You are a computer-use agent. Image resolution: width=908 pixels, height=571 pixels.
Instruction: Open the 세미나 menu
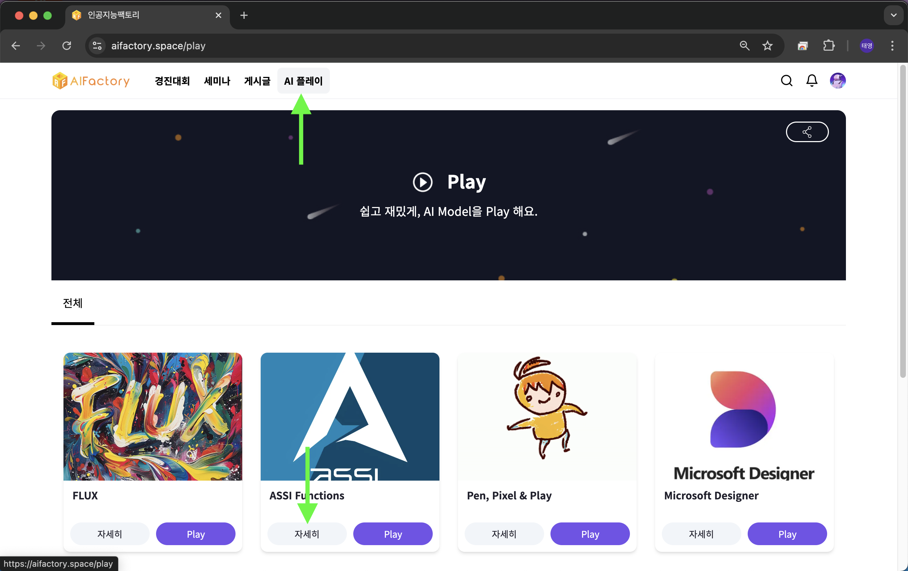(x=217, y=81)
